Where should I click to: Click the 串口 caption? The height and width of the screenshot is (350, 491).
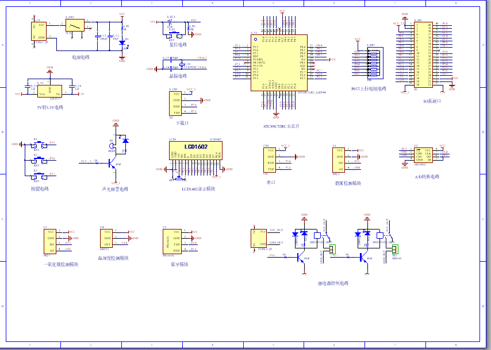271,182
